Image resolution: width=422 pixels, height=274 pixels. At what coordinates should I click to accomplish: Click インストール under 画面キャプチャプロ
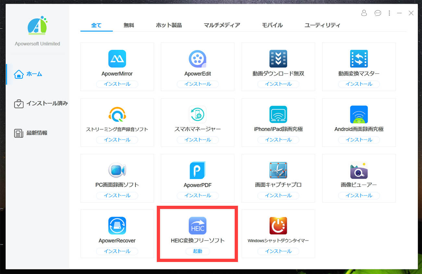[x=278, y=195]
